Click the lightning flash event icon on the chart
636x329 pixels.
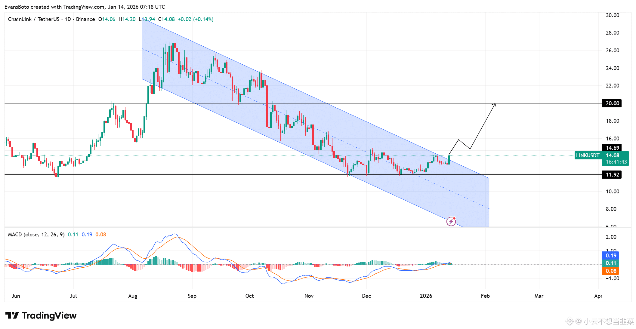[x=451, y=222]
